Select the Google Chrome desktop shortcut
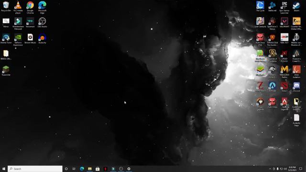Viewport: 306px width, 172px height. click(x=30, y=8)
